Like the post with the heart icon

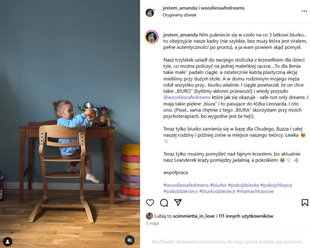pos(150,203)
